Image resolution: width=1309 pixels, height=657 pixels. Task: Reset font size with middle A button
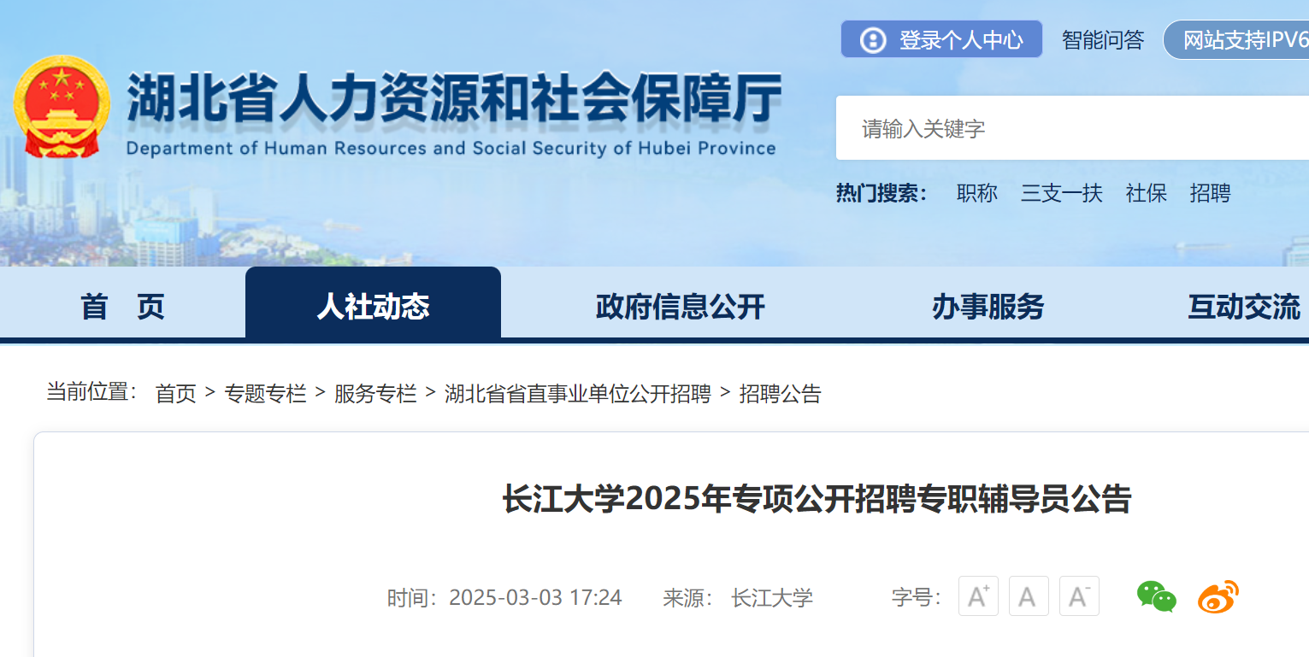pos(1029,596)
